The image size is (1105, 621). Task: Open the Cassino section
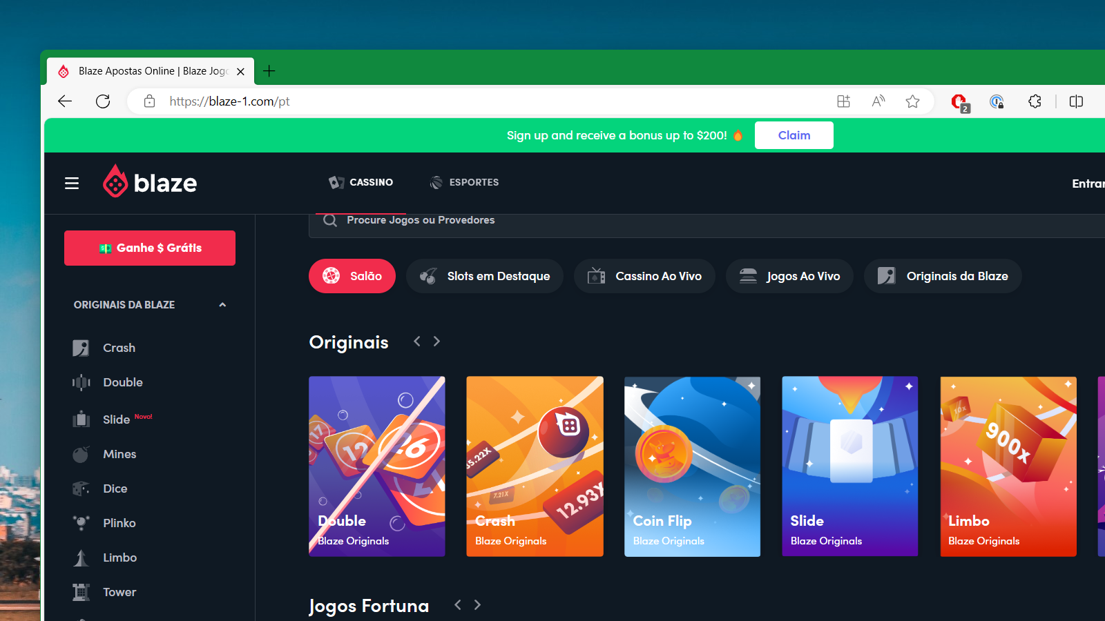tap(361, 182)
